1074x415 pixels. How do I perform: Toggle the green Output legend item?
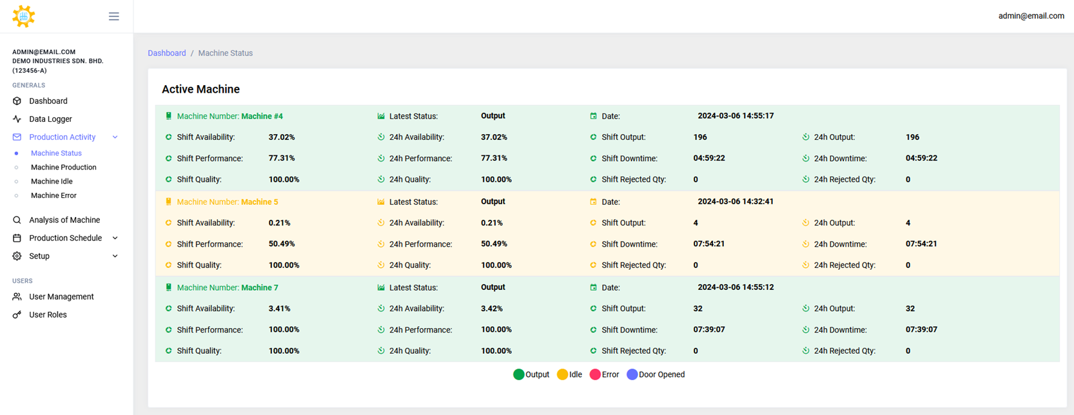tap(531, 374)
